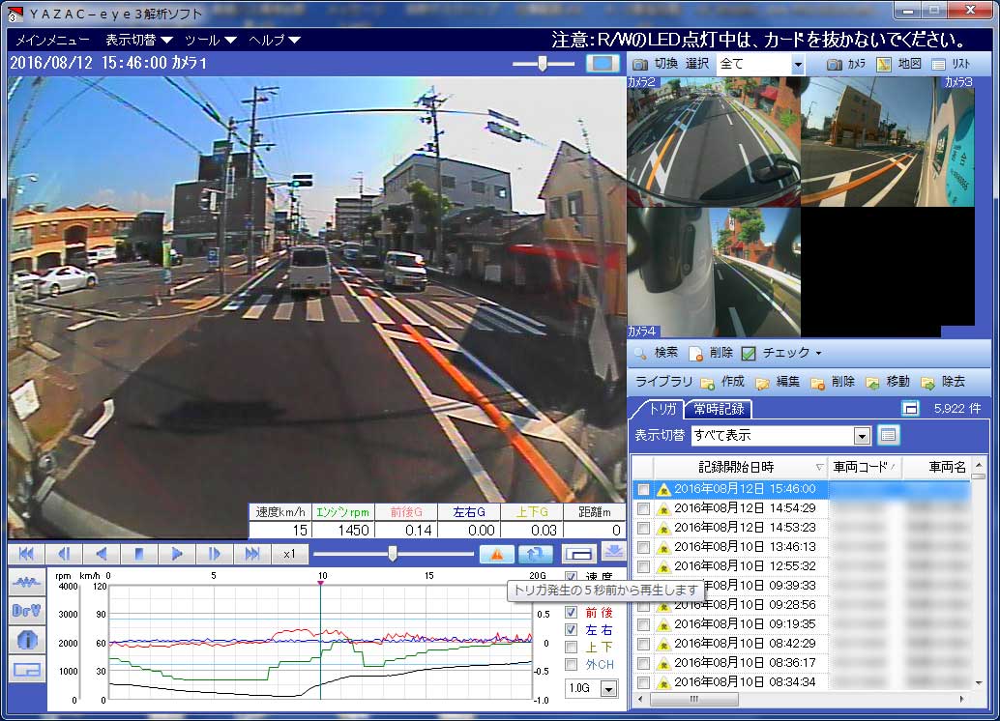Switch to the 常時記録 tab

pos(719,409)
